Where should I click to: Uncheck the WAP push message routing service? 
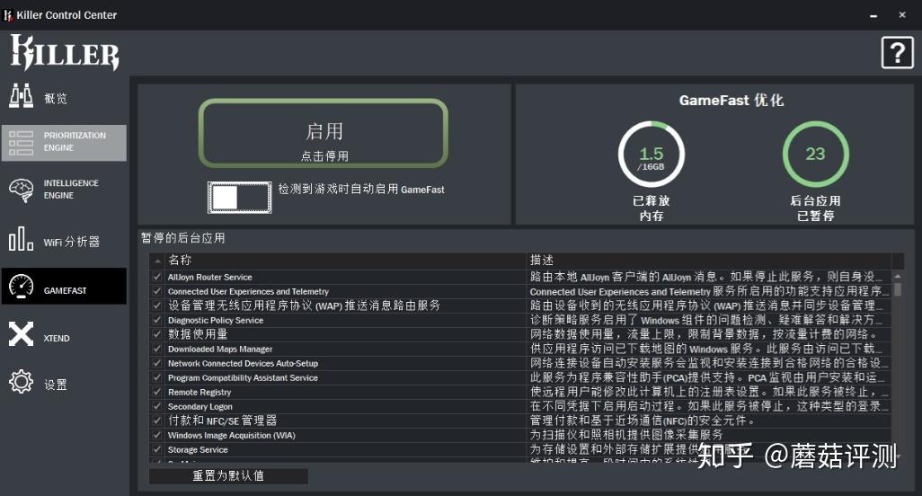[x=157, y=305]
